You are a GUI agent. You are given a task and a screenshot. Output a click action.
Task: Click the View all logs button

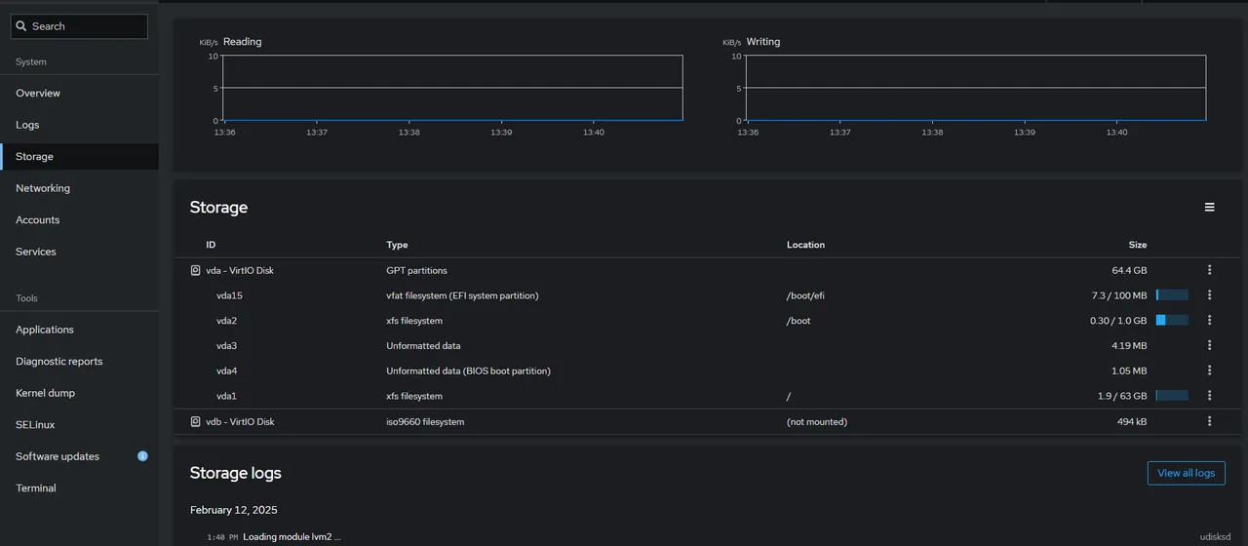click(x=1186, y=473)
